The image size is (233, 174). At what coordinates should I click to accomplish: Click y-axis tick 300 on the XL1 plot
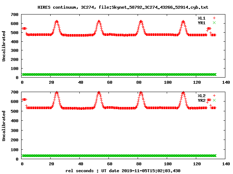pyautogui.click(x=15, y=50)
